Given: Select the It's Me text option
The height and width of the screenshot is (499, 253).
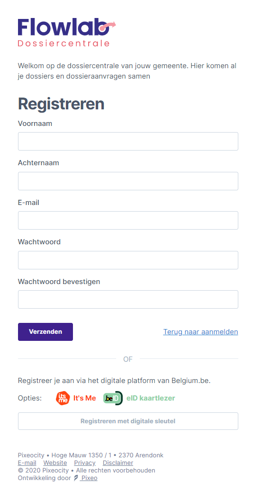Looking at the screenshot, I should (85, 398).
